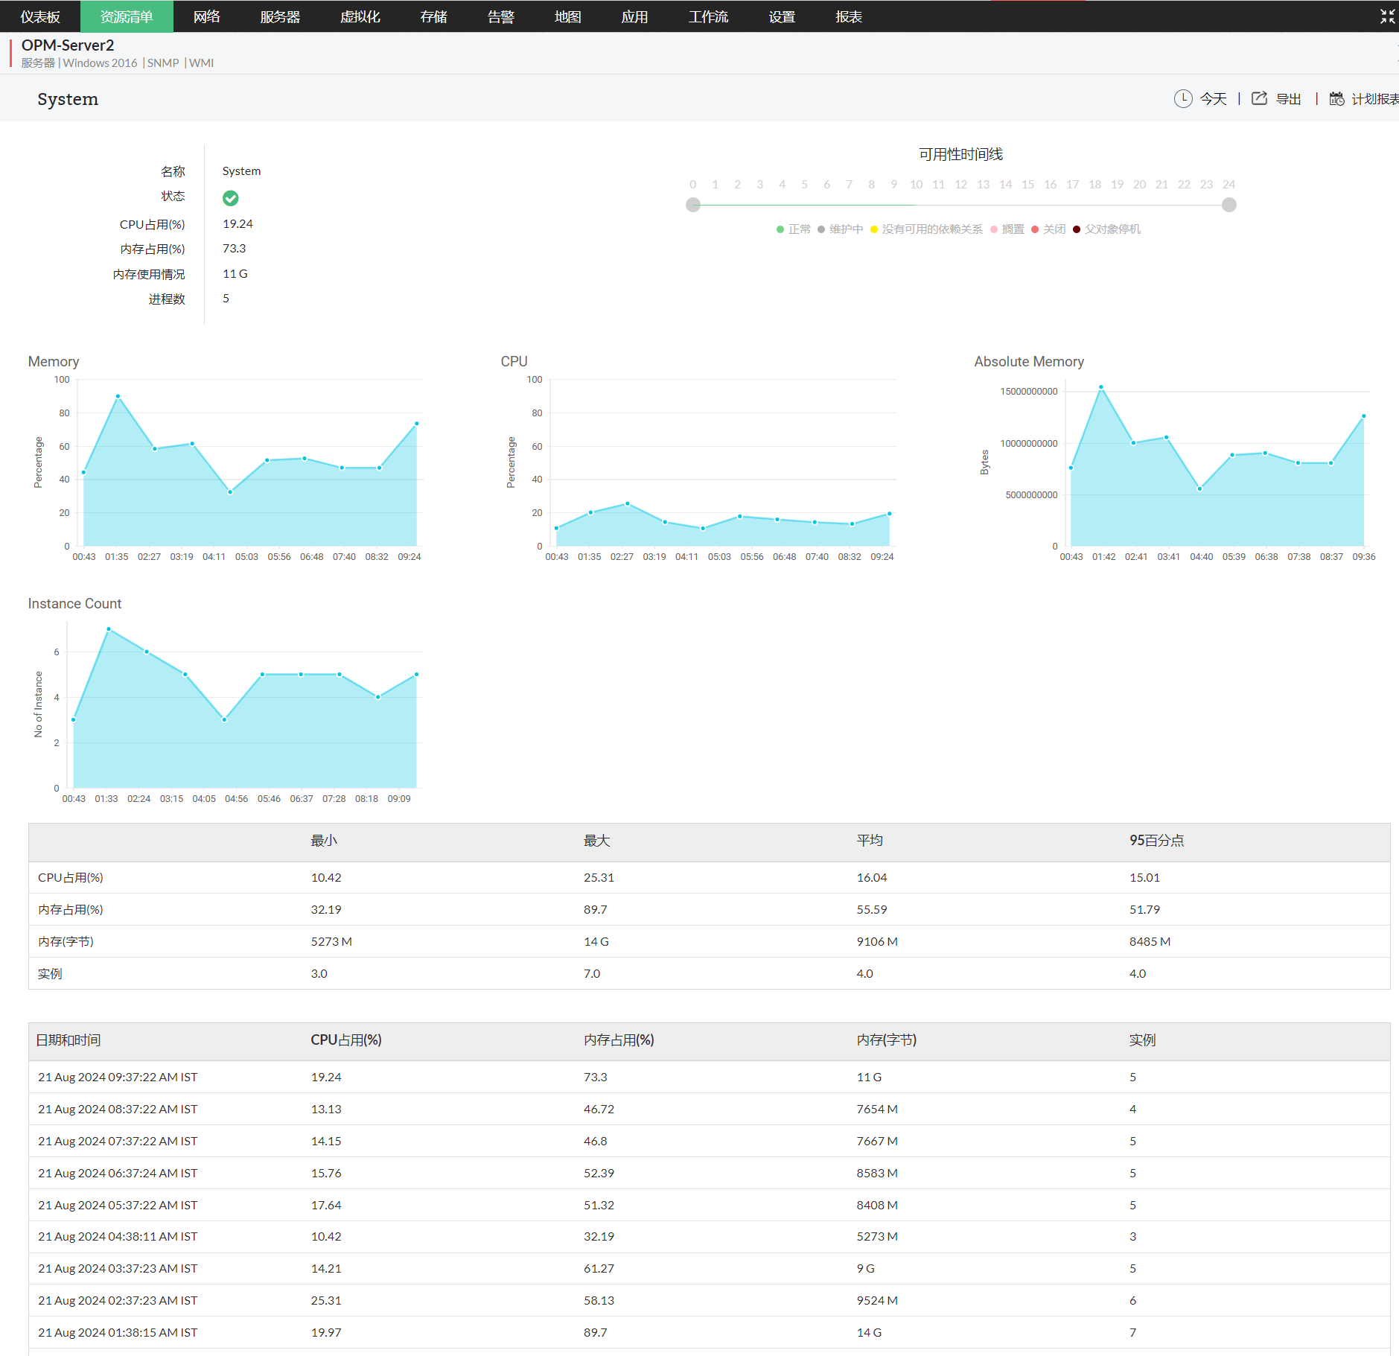Viewport: 1399px width, 1356px height.
Task: Click the row 21 Aug 2024 04:38:11 AM IST
Action: [x=709, y=1236]
